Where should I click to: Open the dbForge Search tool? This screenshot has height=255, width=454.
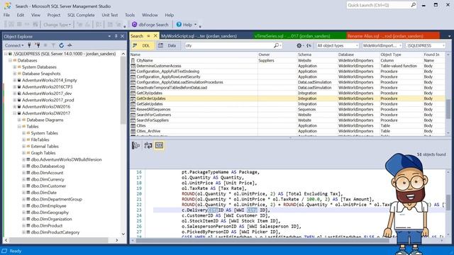150,25
